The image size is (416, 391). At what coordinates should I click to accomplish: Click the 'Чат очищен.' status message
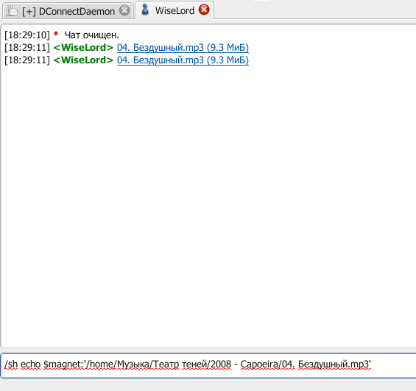[x=92, y=35]
